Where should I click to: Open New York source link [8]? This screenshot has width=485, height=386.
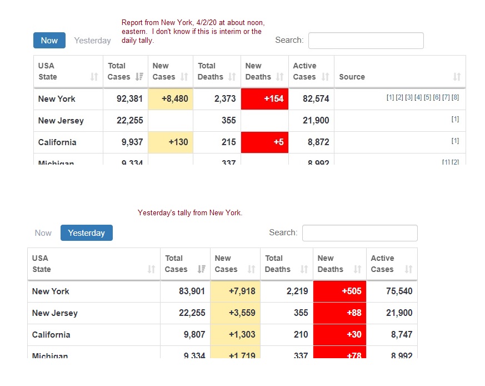click(456, 97)
